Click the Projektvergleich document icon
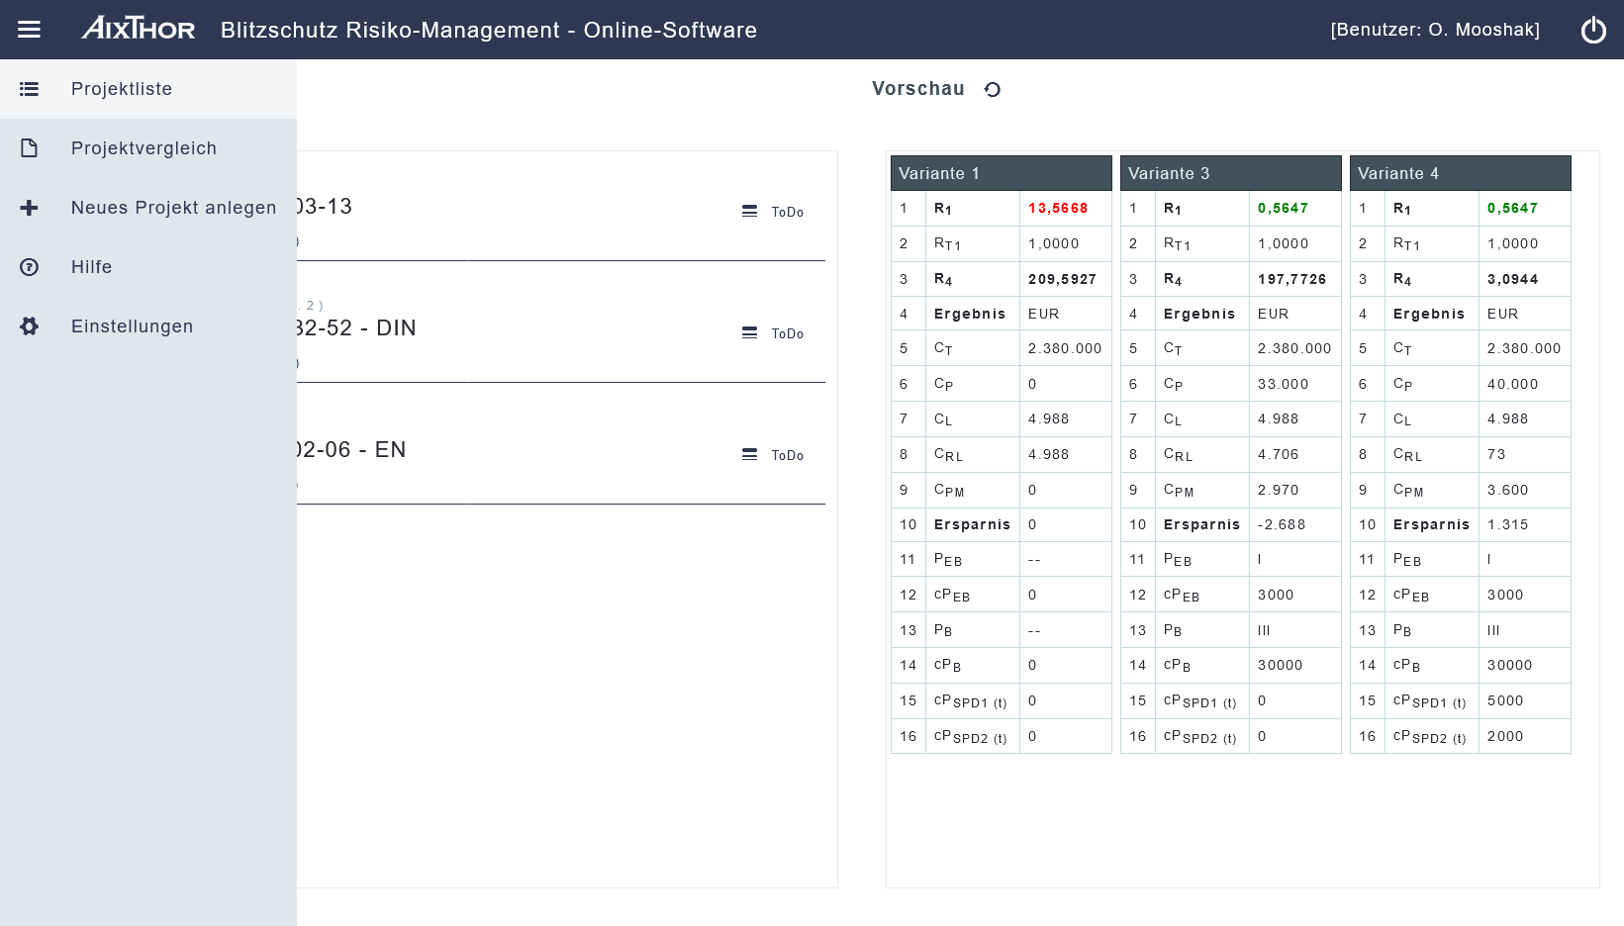 [30, 148]
